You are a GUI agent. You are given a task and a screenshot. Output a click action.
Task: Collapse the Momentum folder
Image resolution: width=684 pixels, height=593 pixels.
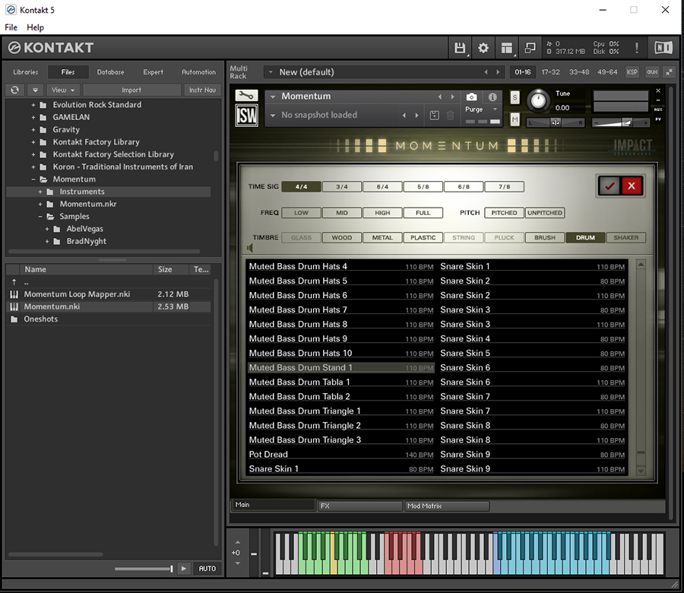33,179
